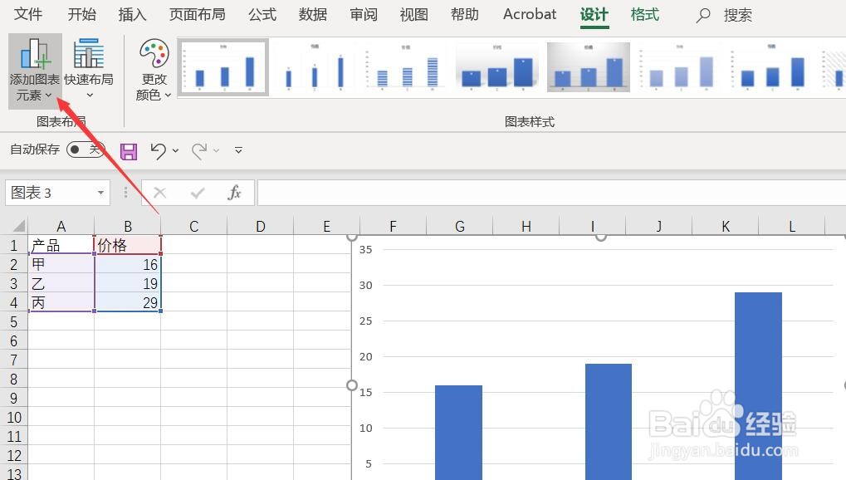Select the highlighted chart style in the gallery
This screenshot has height=480, width=846.
pyautogui.click(x=588, y=66)
